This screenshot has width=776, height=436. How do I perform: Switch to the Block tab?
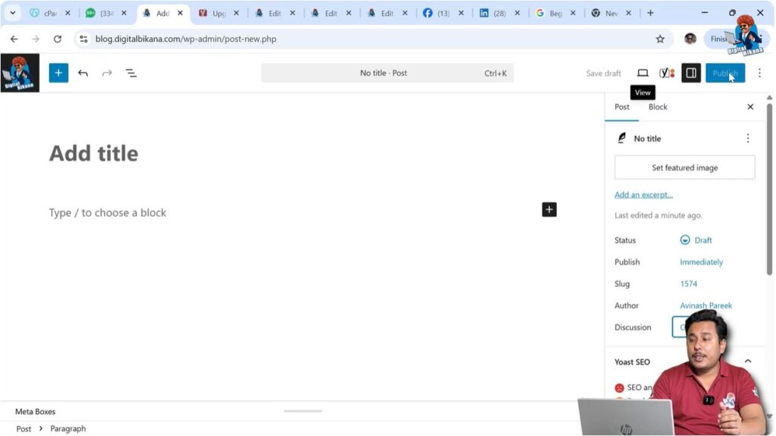click(x=658, y=107)
